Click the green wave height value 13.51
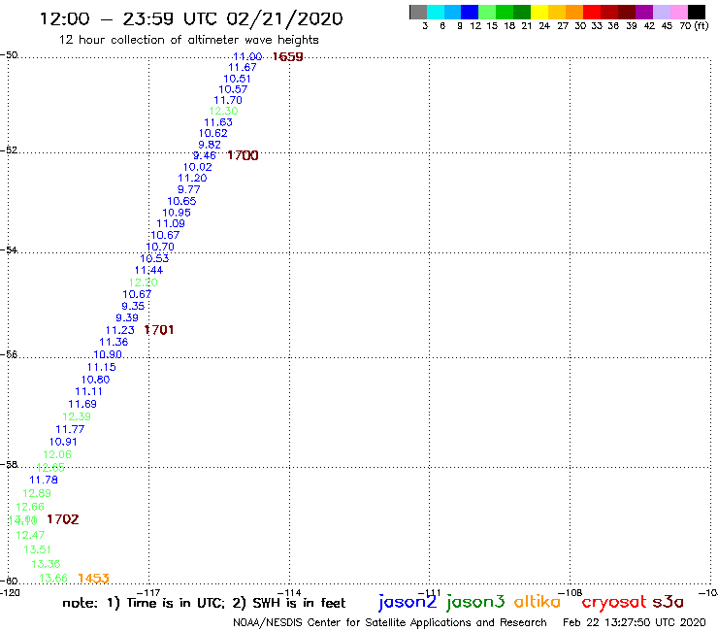The height and width of the screenshot is (631, 718). coord(38,549)
